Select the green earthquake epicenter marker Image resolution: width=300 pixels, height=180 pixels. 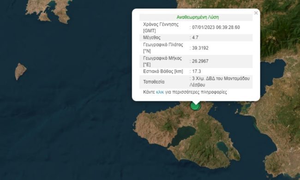click(x=195, y=106)
